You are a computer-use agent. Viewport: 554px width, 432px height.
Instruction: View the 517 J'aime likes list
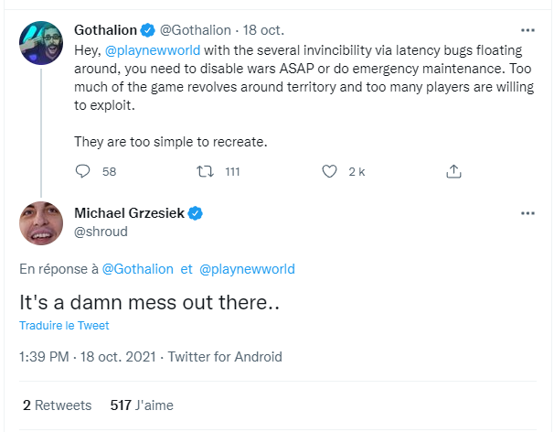click(x=141, y=405)
